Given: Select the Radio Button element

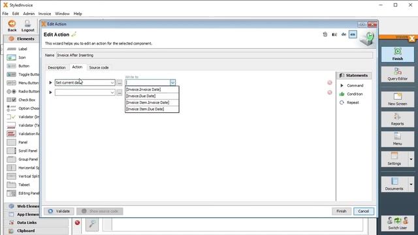Looking at the screenshot, I should pos(23,91).
